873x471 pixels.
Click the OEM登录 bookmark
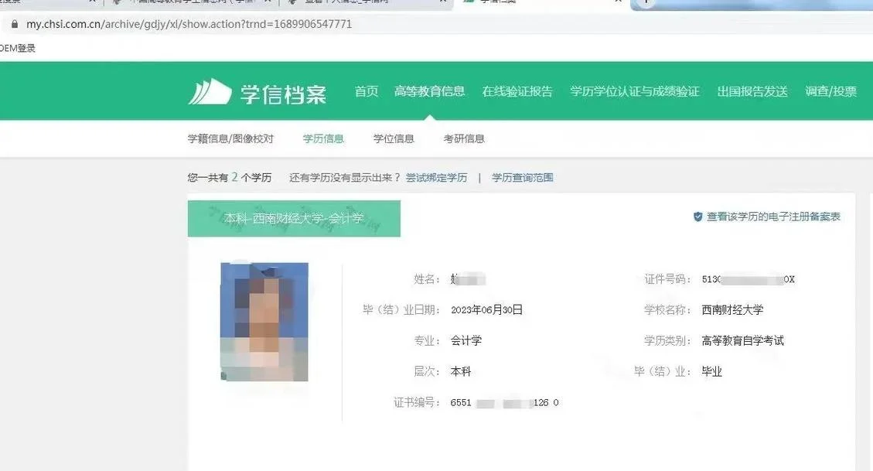(x=18, y=48)
